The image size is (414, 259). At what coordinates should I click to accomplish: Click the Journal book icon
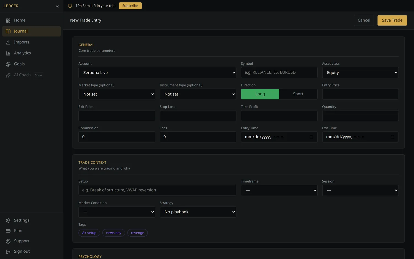8,31
